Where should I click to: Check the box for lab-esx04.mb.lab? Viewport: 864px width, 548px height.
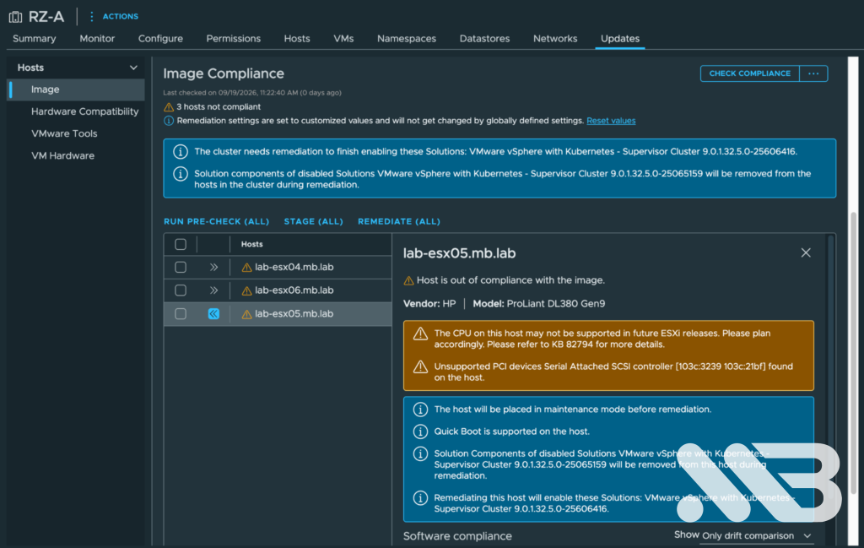pos(181,267)
